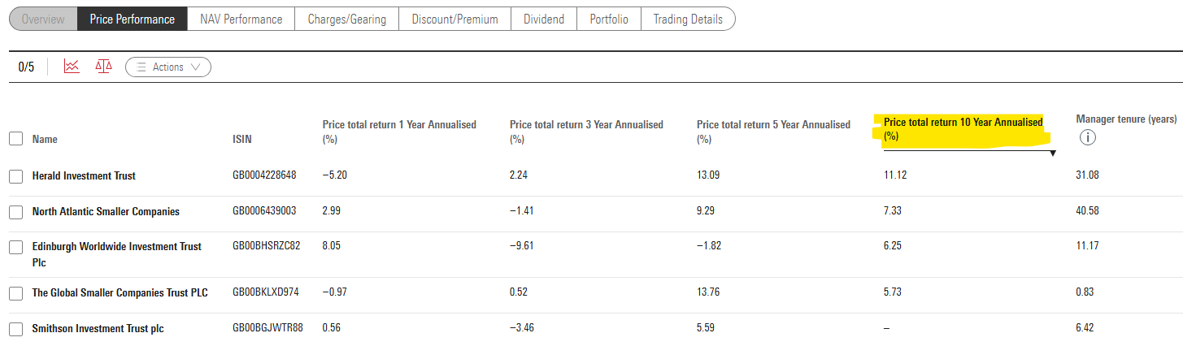Click the Manager tenure info icon
Viewport: 1183px width, 359px height.
(1087, 137)
